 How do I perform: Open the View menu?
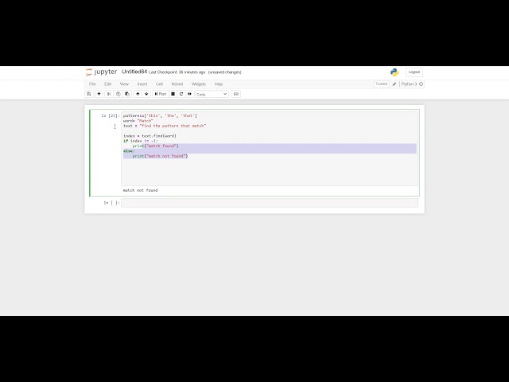pyautogui.click(x=124, y=84)
